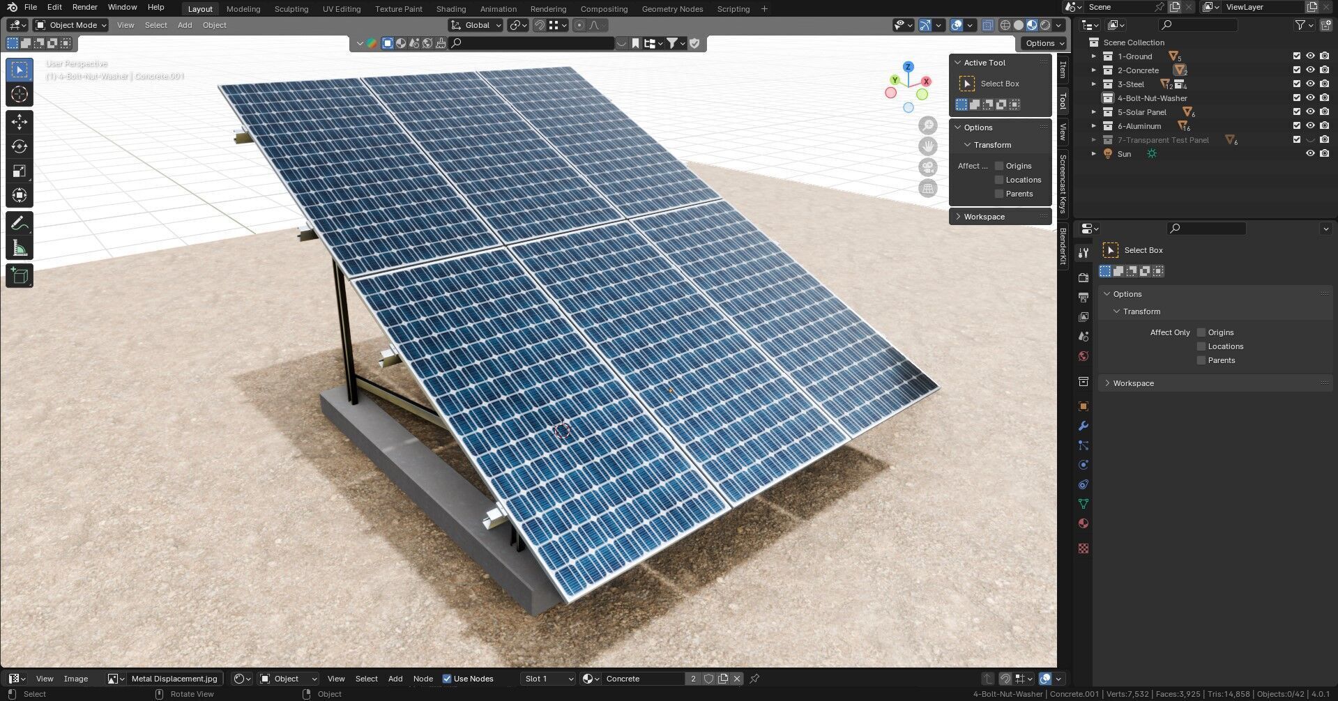Screen dimensions: 1338x701
Task: Open the File menu
Action: coord(31,7)
